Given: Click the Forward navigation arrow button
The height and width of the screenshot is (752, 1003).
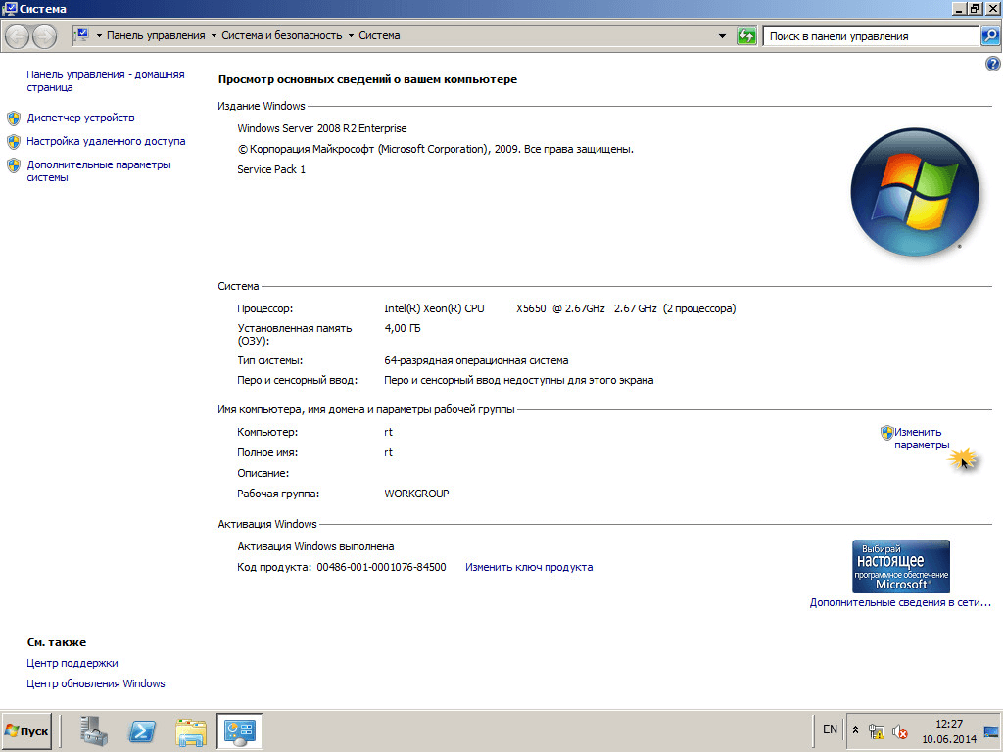Looking at the screenshot, I should [44, 36].
